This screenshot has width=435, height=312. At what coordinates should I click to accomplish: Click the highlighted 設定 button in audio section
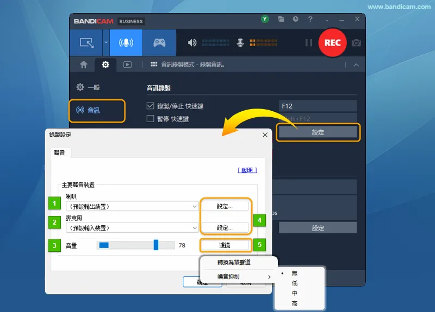318,132
